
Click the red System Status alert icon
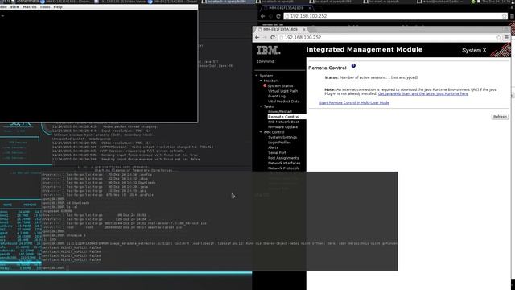click(265, 85)
